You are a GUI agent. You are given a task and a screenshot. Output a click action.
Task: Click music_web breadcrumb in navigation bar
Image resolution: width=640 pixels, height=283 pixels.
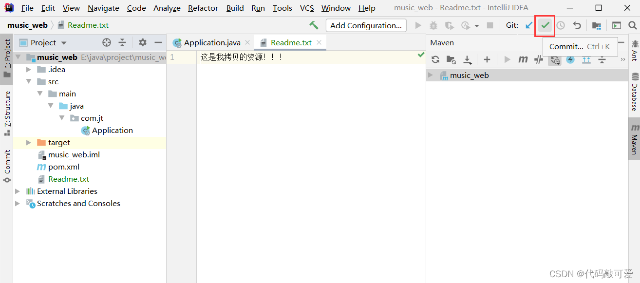point(27,25)
